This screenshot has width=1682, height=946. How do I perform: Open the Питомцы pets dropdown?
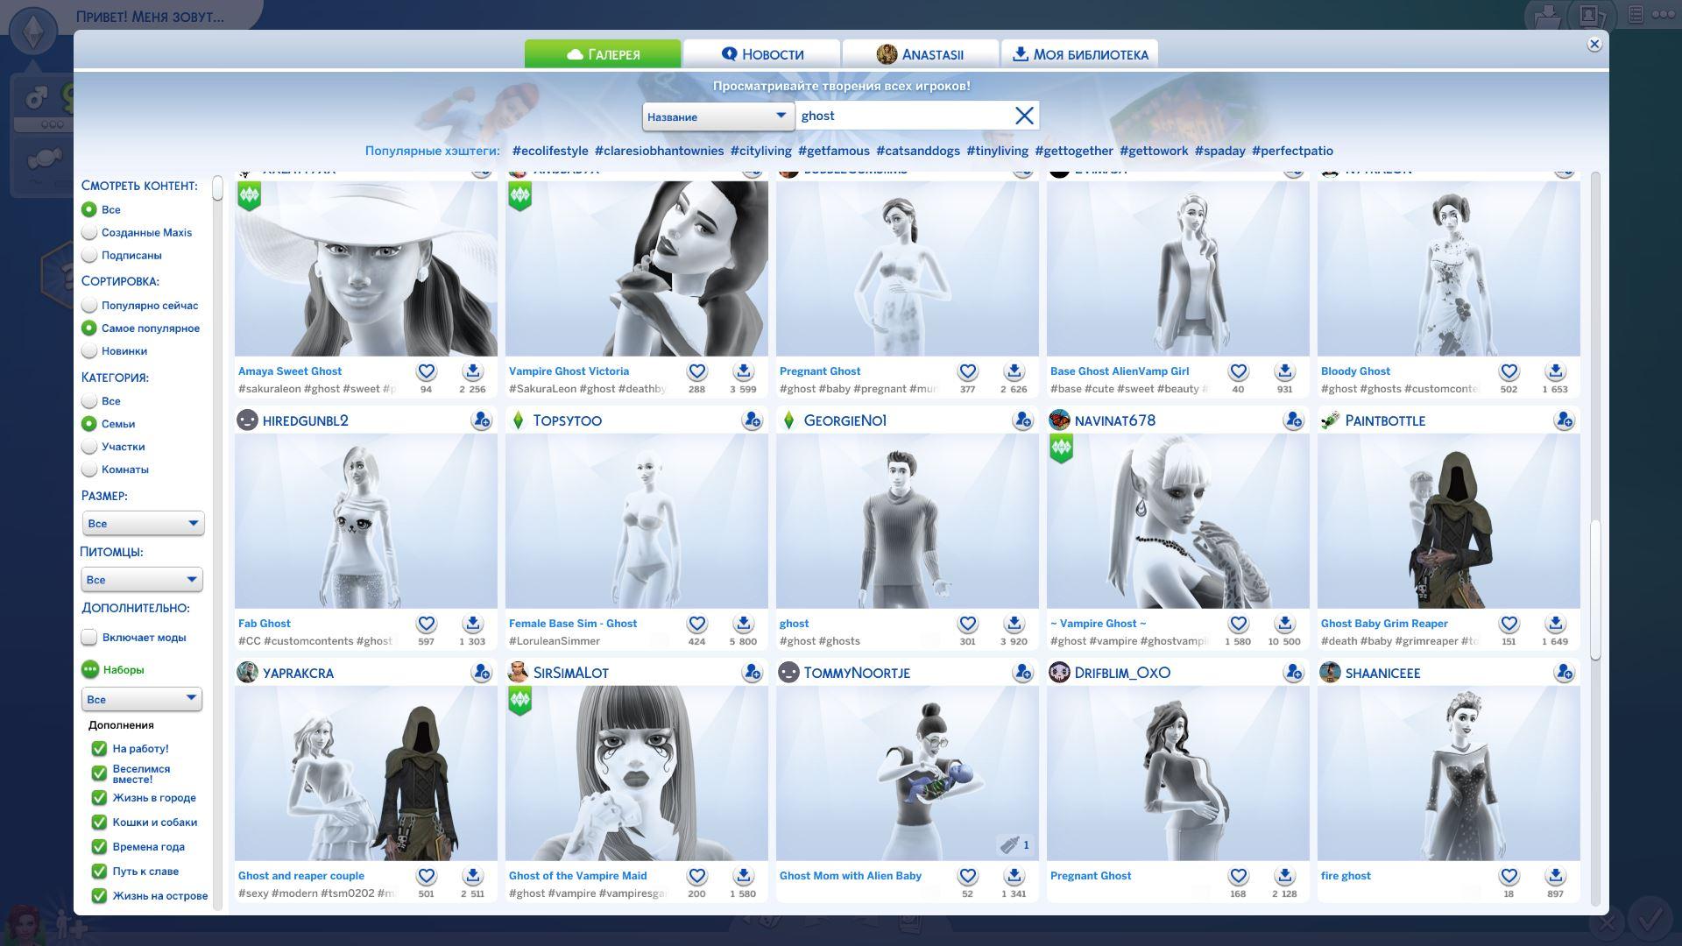[142, 580]
